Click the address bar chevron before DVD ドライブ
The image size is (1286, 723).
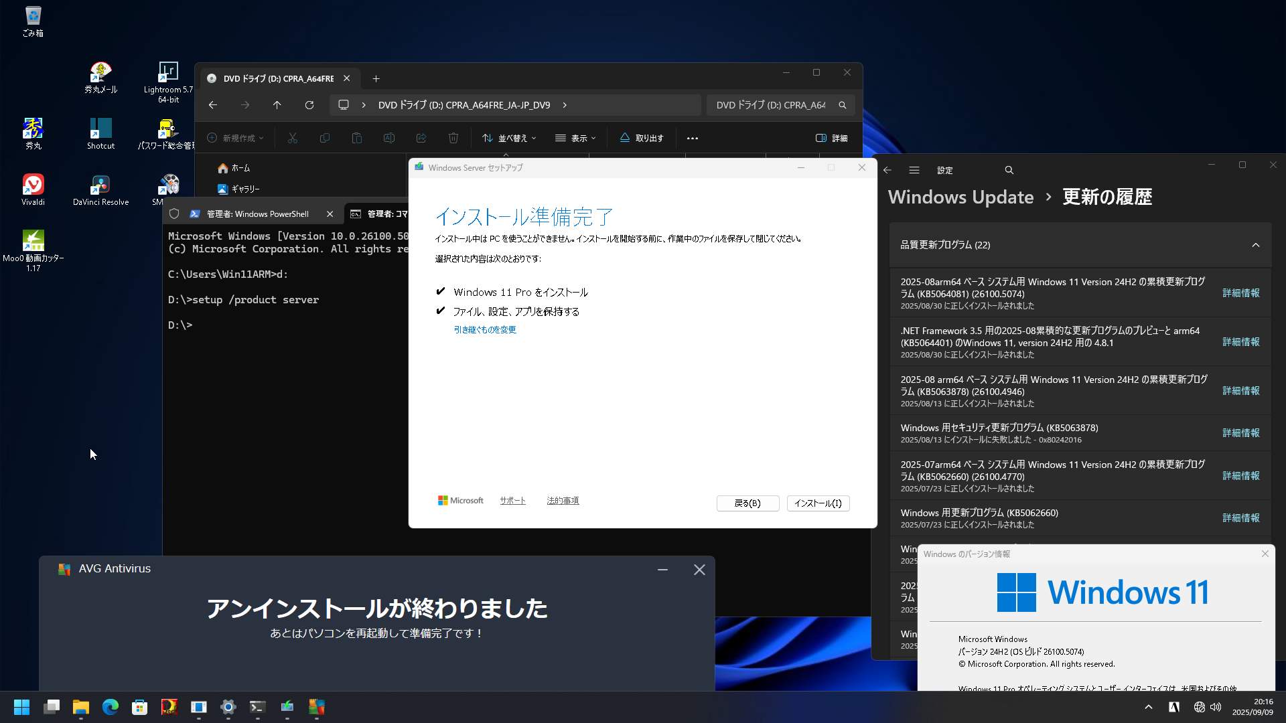point(363,105)
